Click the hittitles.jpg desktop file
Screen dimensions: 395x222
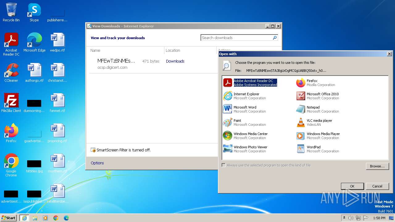point(34,166)
